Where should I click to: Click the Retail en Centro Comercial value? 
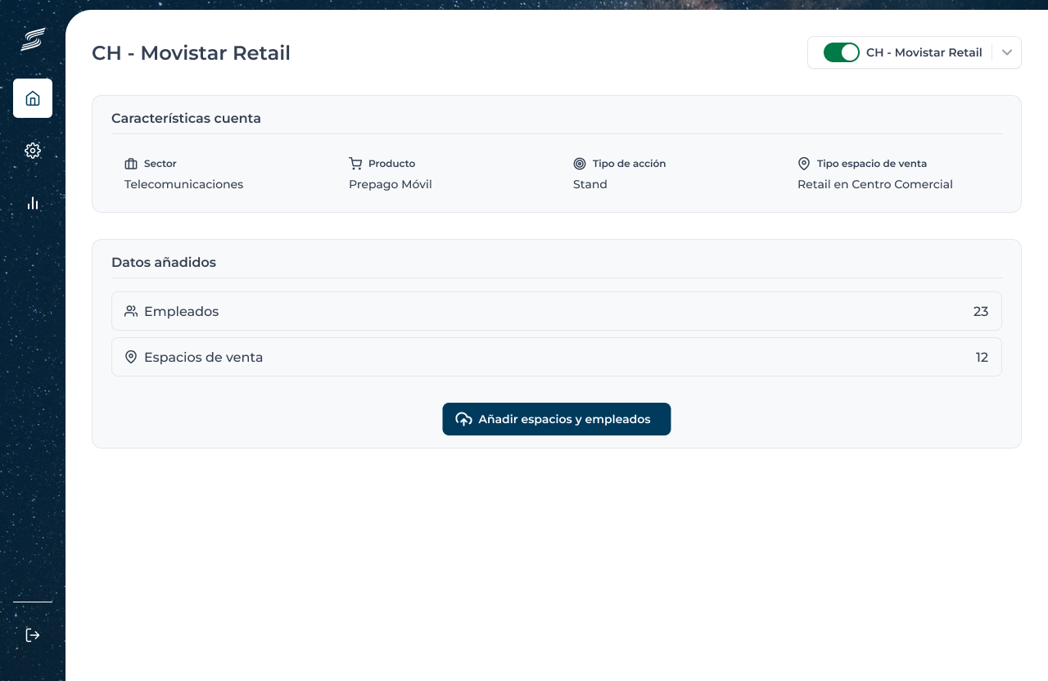[874, 184]
